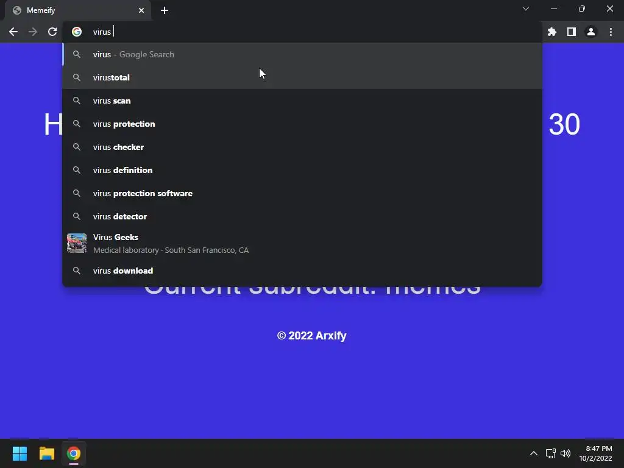This screenshot has height=468, width=624.
Task: Click the Virus Geeks thumbnail image
Action: coord(77,243)
